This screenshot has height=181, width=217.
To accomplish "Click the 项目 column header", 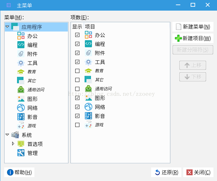I will 90,27.
